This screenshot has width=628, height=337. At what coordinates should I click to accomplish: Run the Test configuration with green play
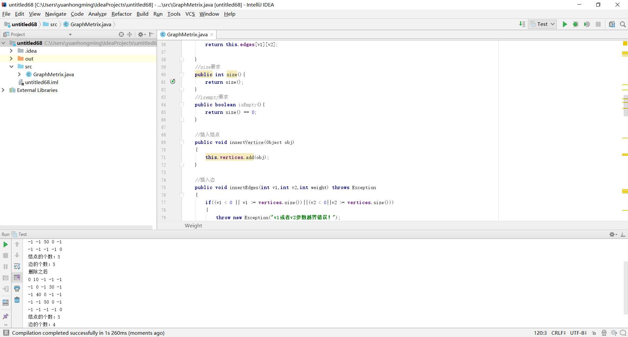tap(565, 24)
